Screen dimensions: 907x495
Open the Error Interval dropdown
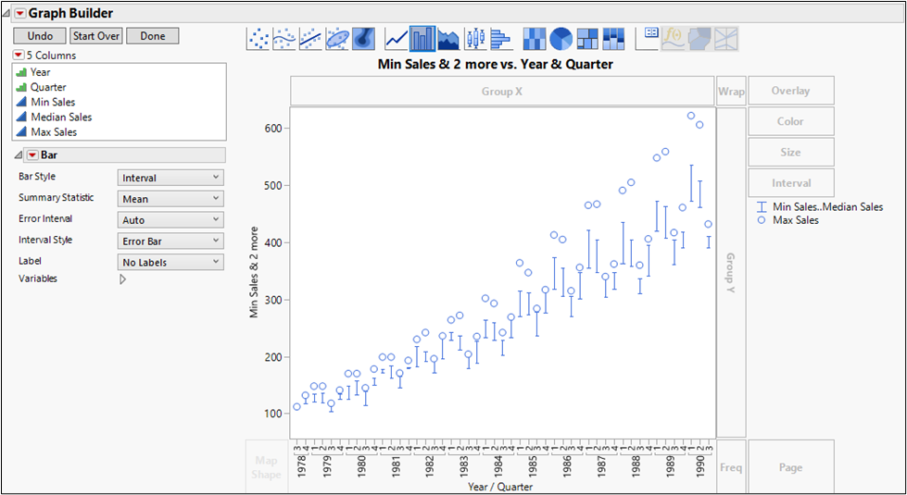click(170, 220)
